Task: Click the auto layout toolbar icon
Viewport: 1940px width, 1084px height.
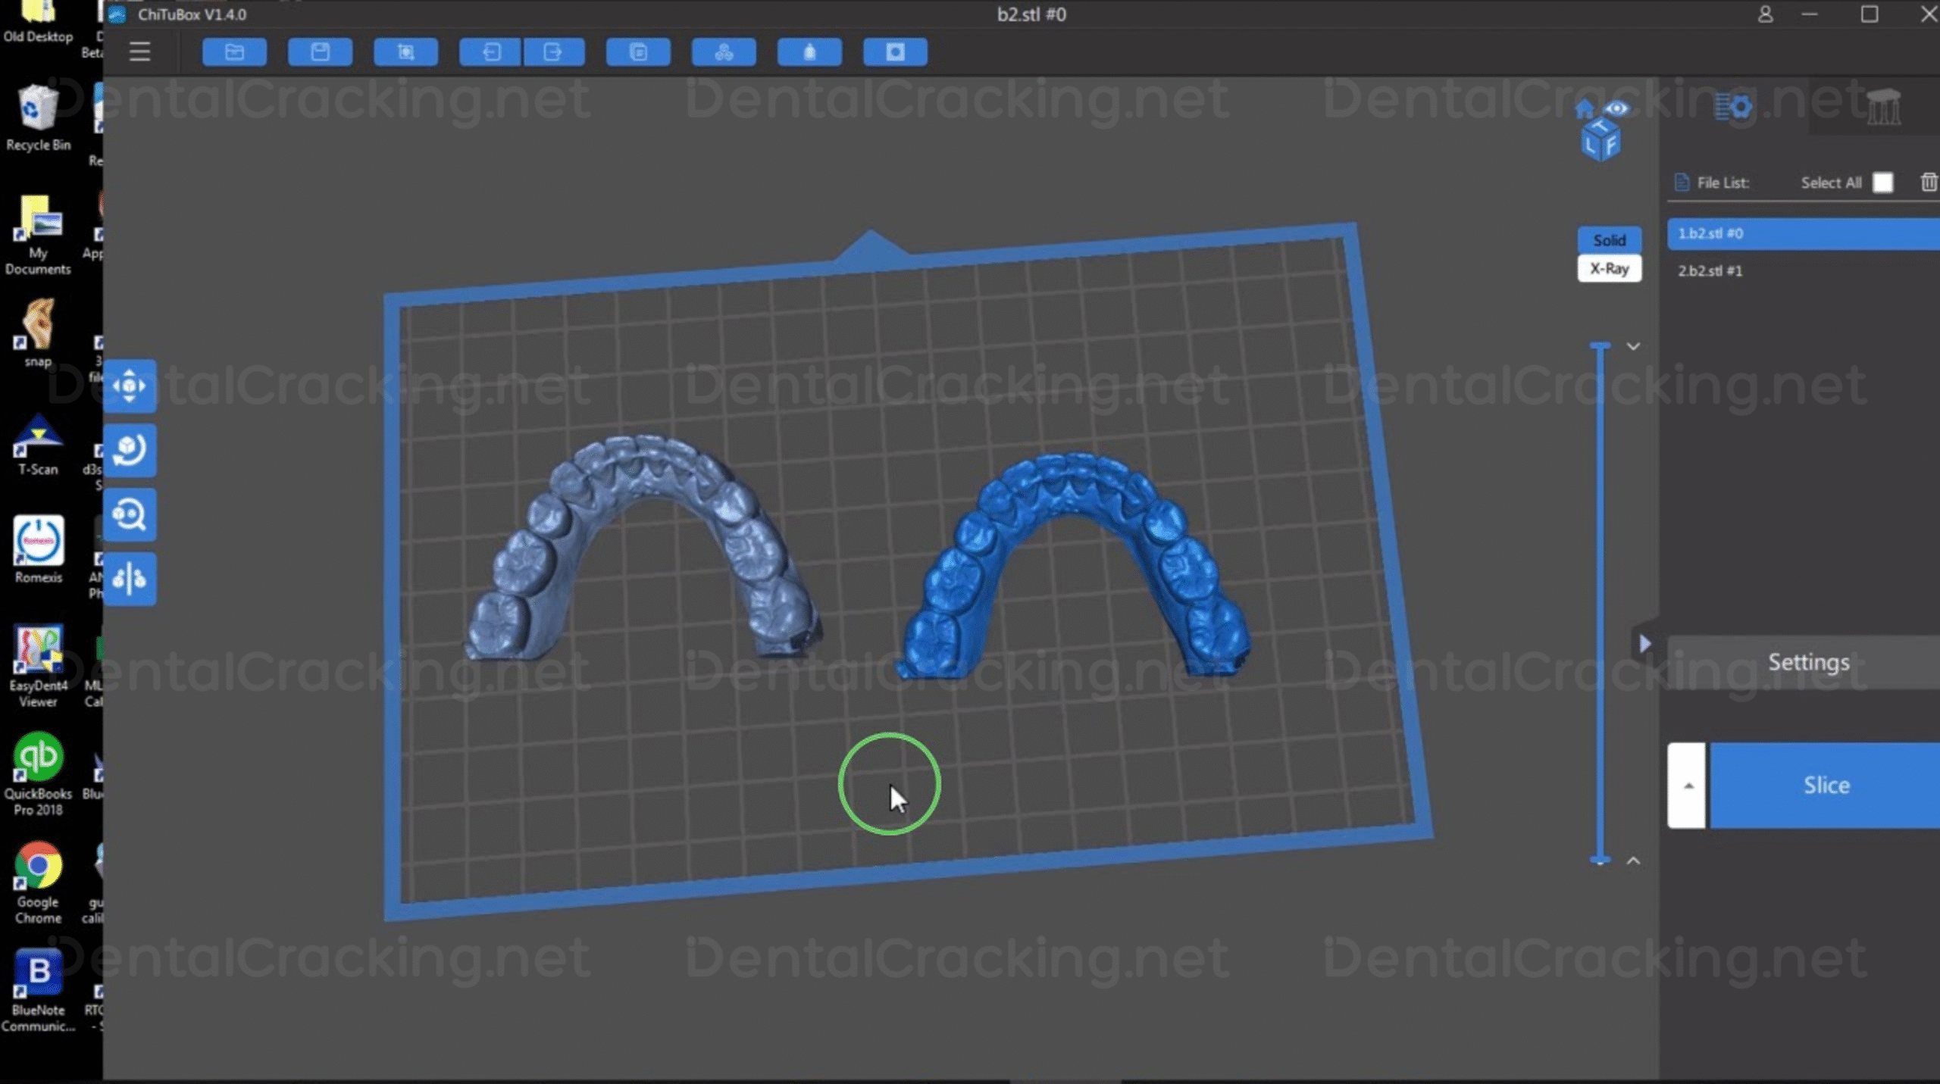Action: click(724, 52)
